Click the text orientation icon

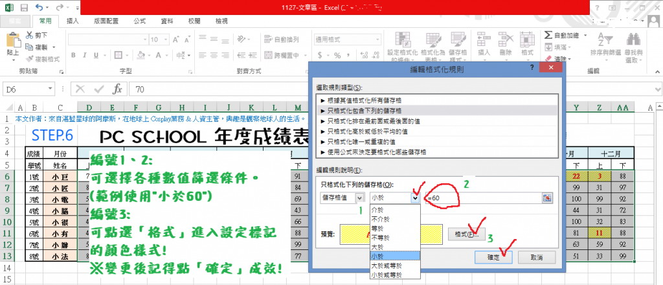[242, 40]
